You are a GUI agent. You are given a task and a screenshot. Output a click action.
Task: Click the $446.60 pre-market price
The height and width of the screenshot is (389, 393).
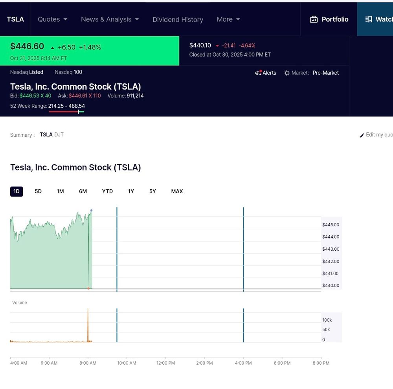coord(27,46)
